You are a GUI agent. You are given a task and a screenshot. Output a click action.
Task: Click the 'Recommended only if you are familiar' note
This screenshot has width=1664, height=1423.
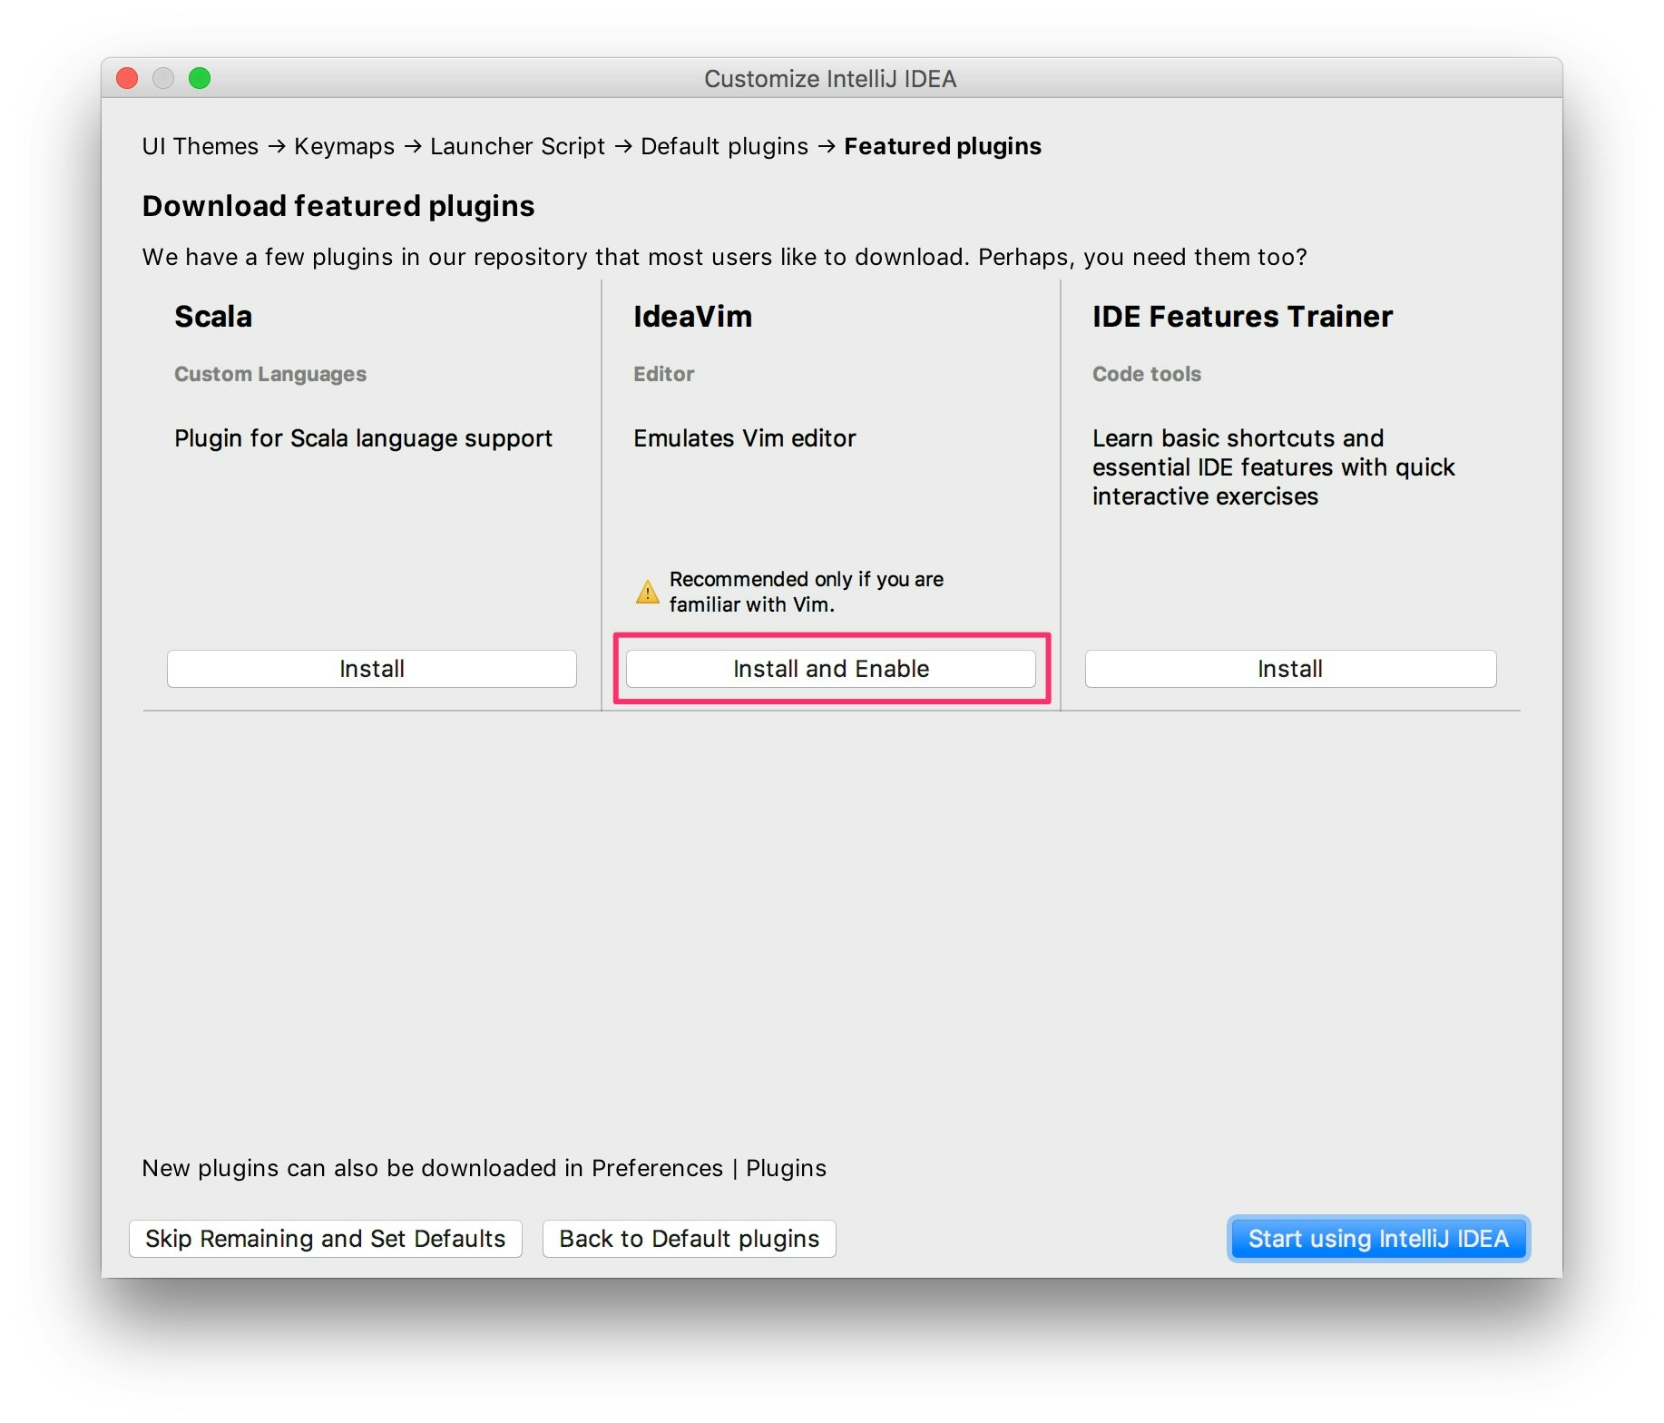coord(807,592)
